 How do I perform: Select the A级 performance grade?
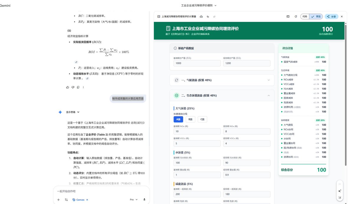coord(178,119)
